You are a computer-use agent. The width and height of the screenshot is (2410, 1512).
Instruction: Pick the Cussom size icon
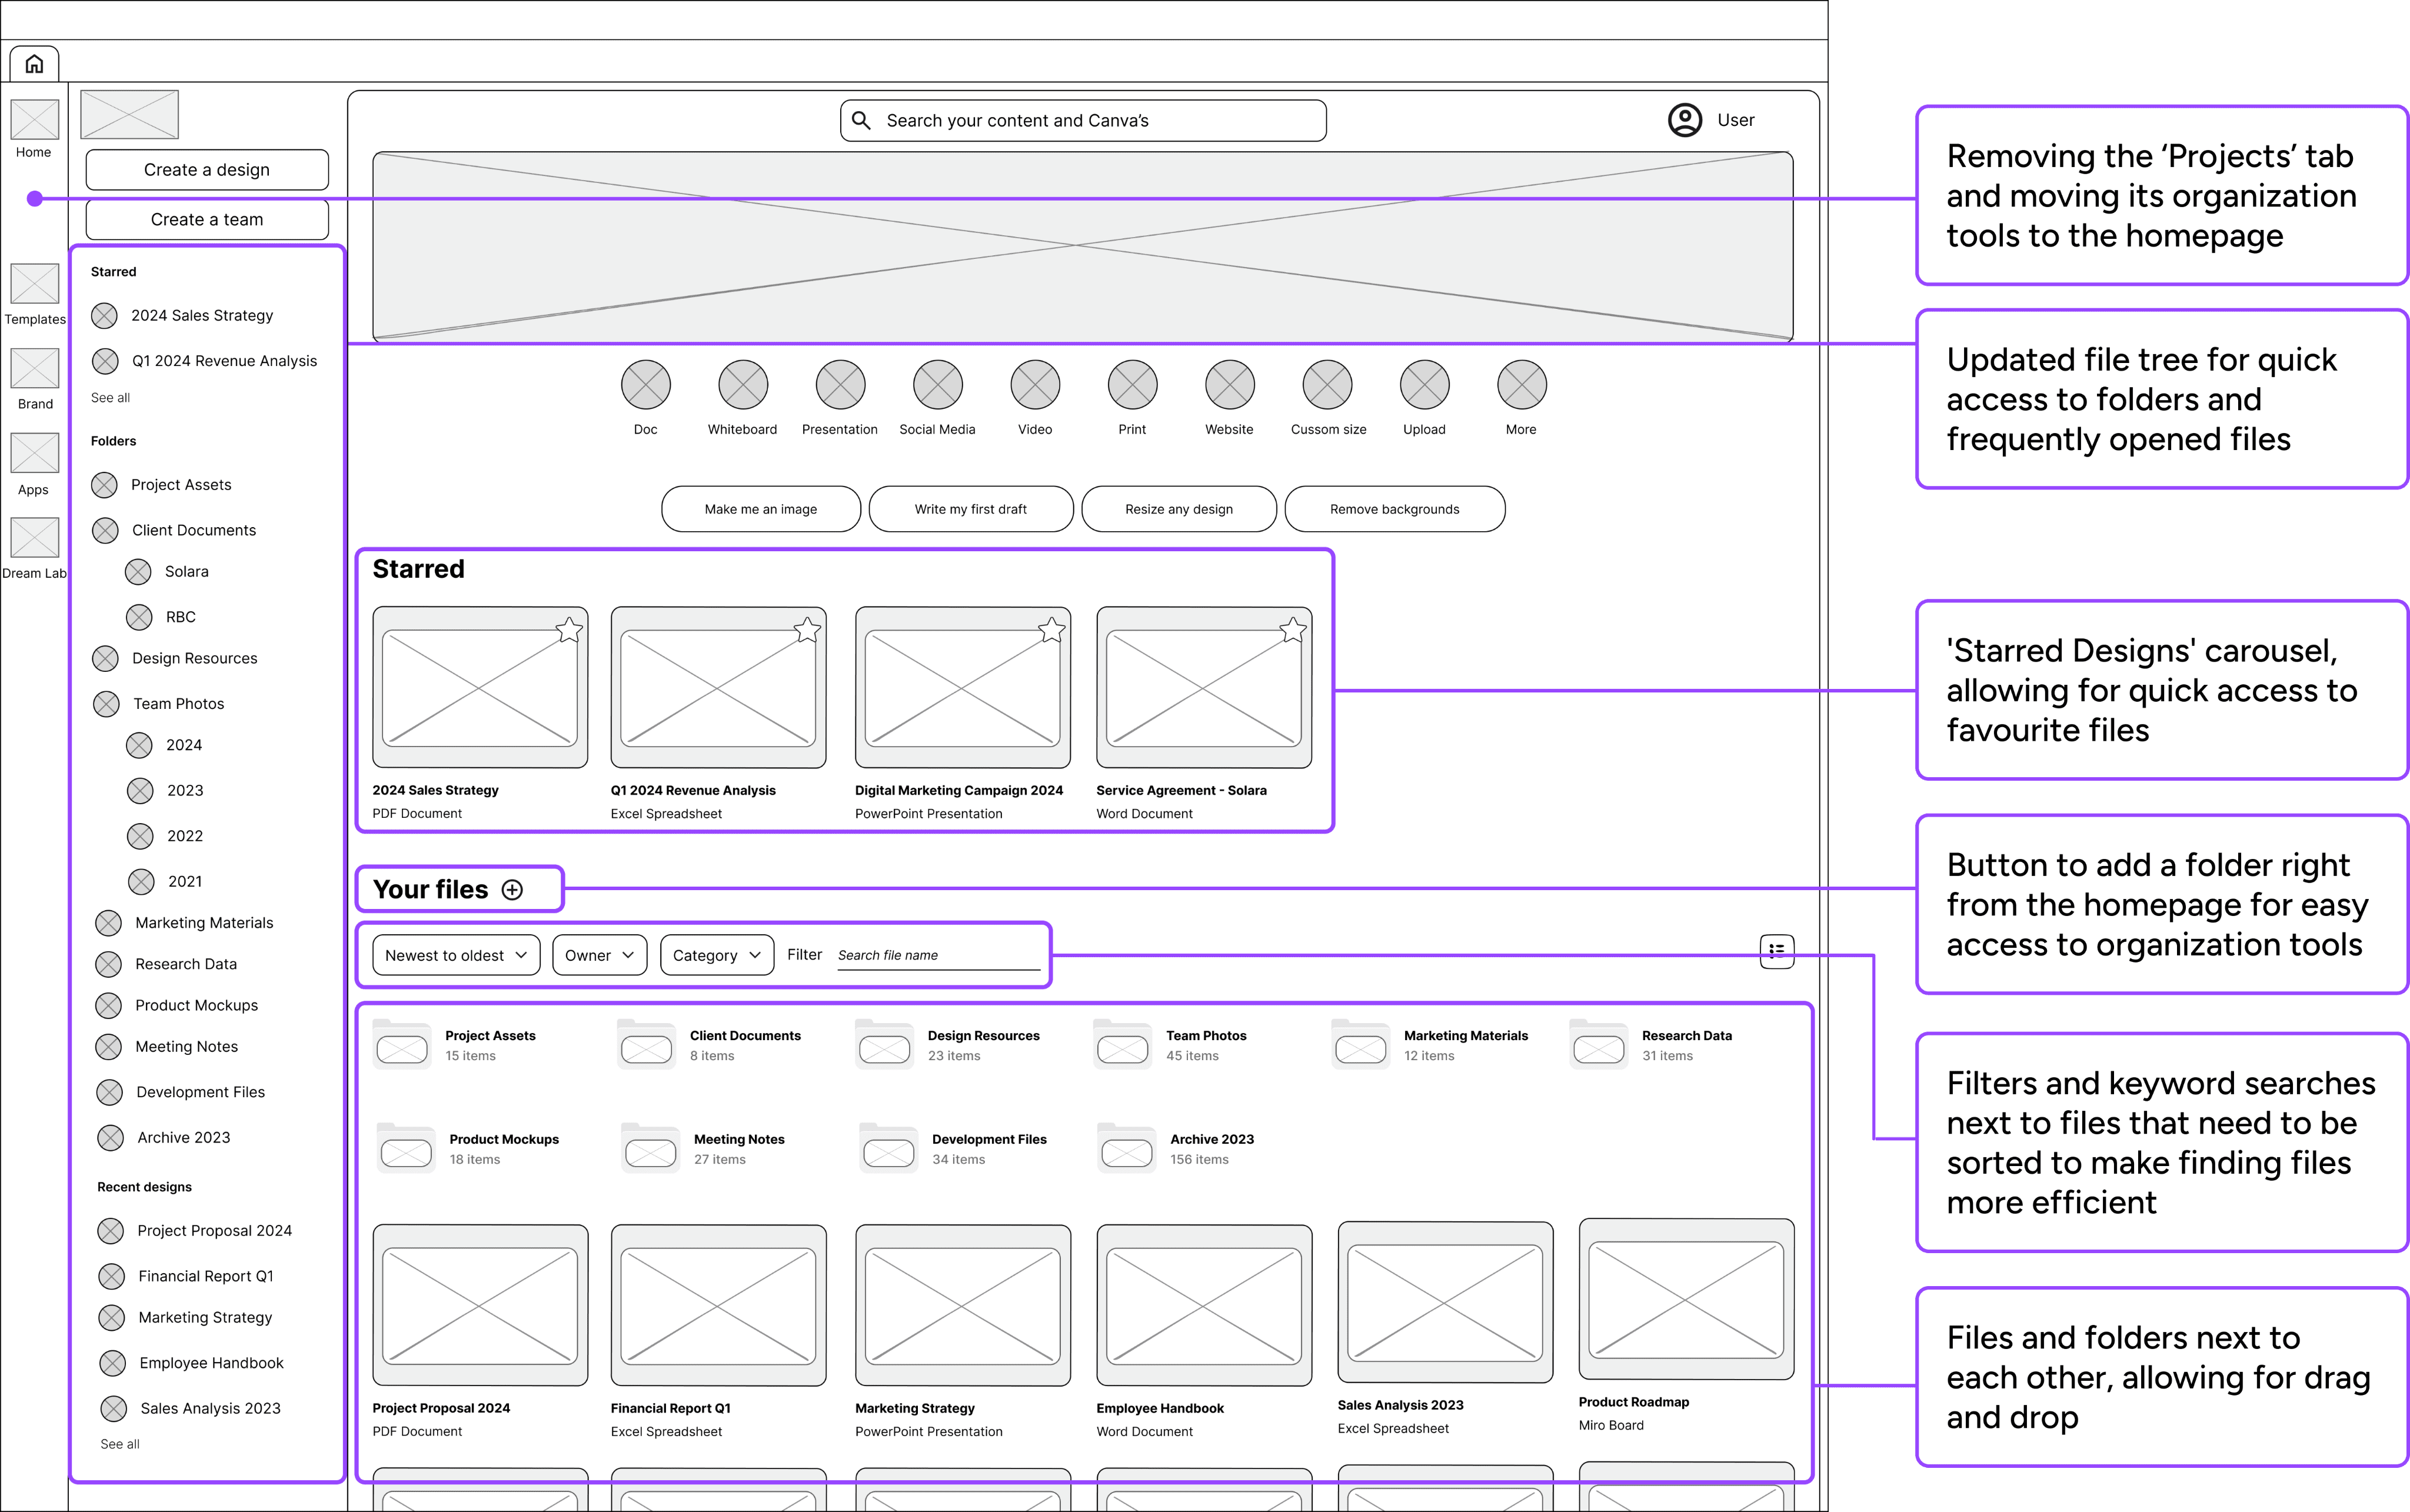tap(1327, 385)
